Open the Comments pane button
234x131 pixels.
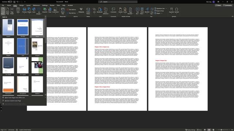[x=227, y=5]
